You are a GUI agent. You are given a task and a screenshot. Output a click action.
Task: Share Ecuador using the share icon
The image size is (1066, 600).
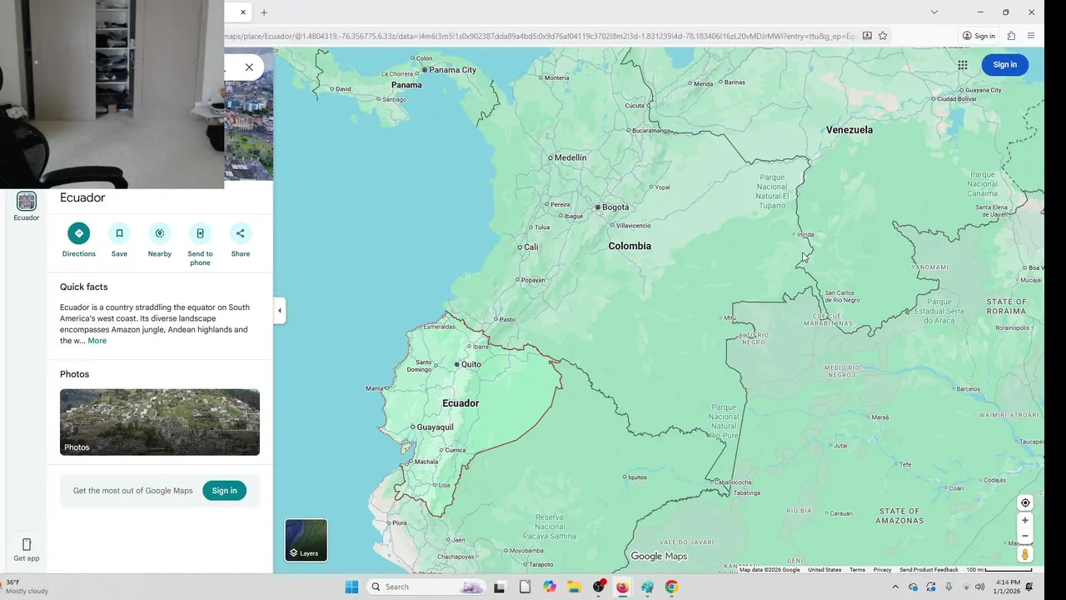pos(241,233)
